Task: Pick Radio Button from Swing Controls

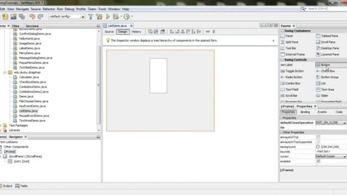Action: tap(292, 77)
